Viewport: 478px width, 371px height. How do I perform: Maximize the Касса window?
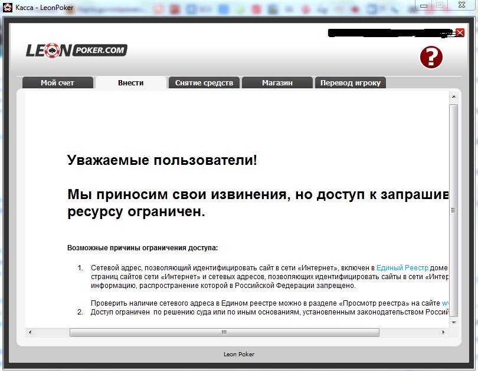click(440, 5)
